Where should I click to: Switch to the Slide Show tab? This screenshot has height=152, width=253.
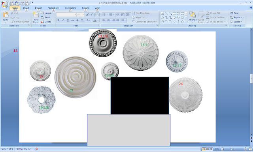click(x=70, y=8)
